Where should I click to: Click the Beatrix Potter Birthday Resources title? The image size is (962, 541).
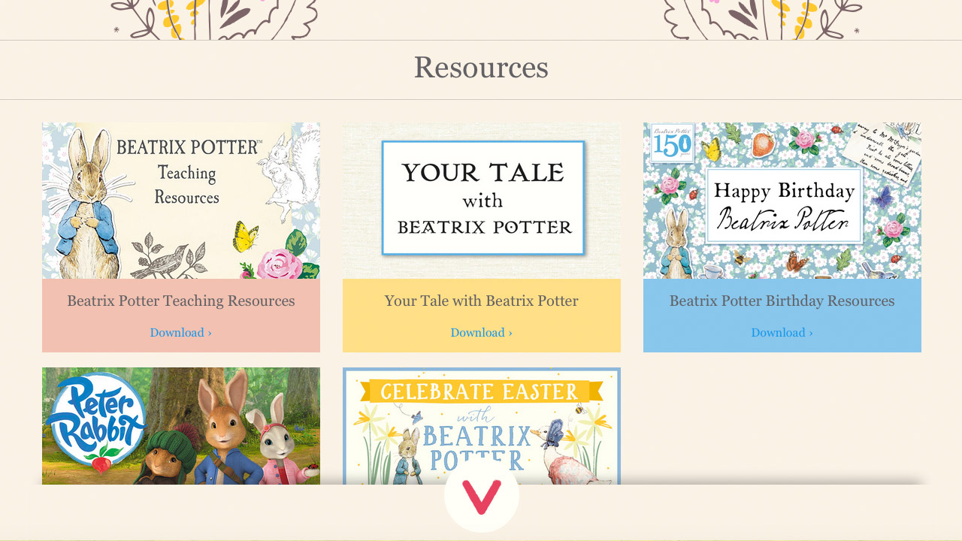point(782,301)
